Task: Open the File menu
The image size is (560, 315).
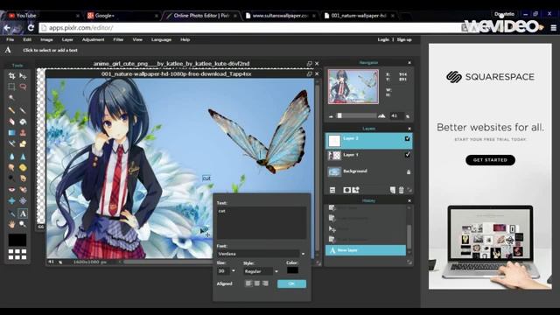Action: coord(10,39)
